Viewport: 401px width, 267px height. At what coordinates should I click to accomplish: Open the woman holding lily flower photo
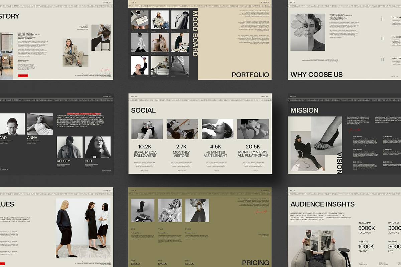click(170, 210)
